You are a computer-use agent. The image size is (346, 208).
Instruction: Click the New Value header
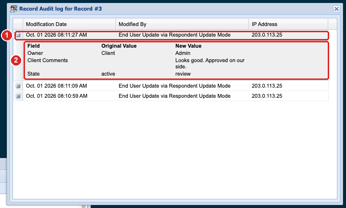click(x=188, y=46)
